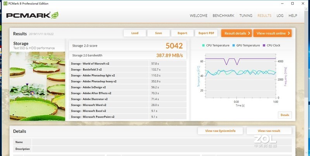Export the result as PDF
The height and width of the screenshot is (156, 310).
206,33
